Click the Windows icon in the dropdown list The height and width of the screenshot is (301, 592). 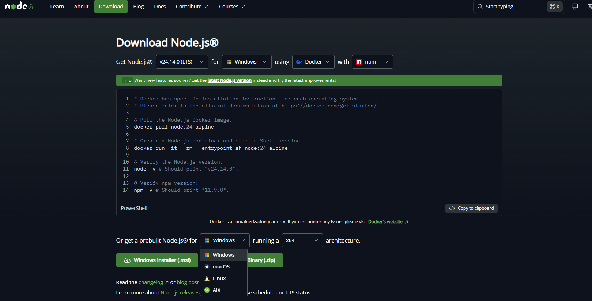[207, 255]
